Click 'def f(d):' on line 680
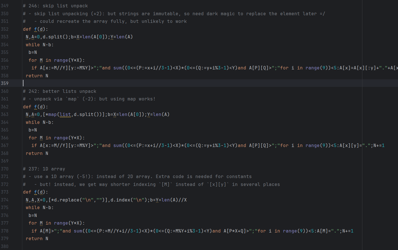398x250 pixels. click(35, 192)
